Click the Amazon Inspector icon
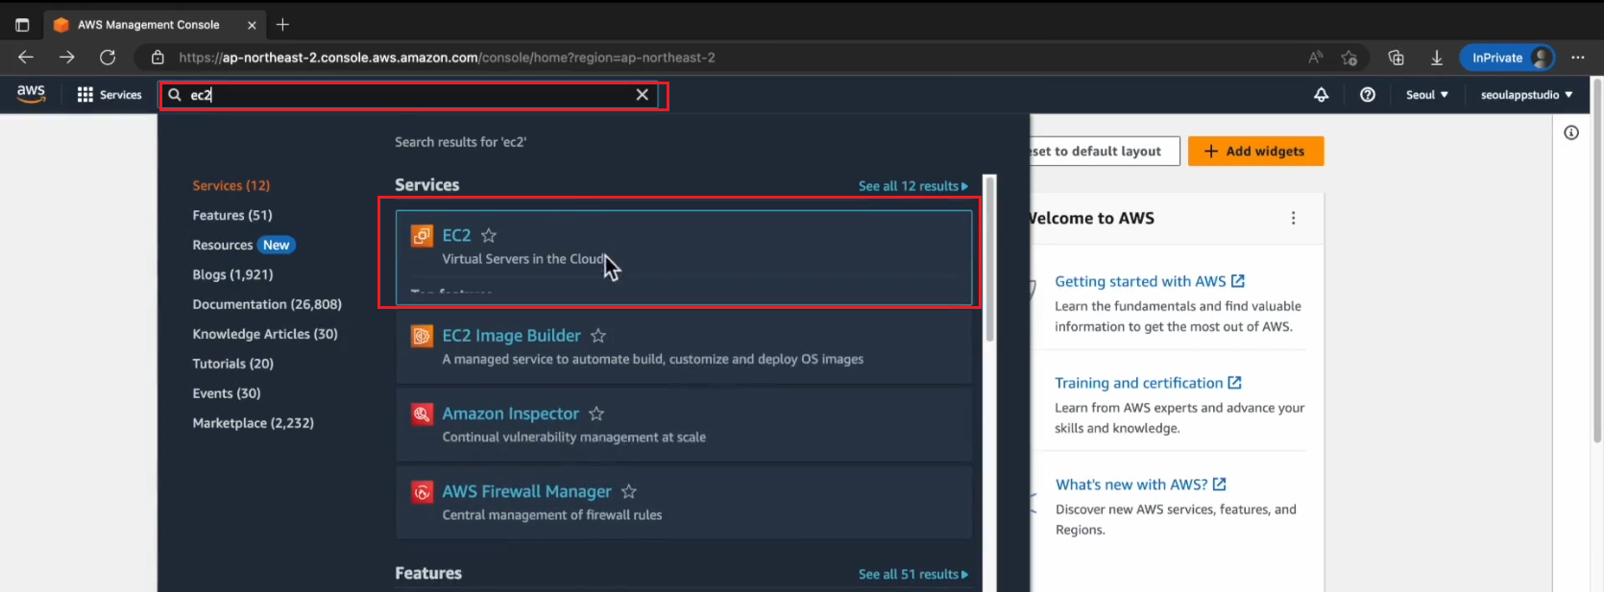1604x592 pixels. point(422,414)
